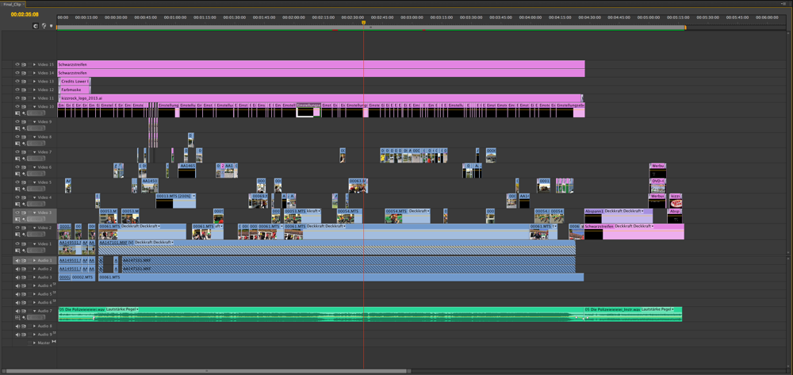Toggle Sync Lock on Video 15
The image size is (793, 375).
[25, 65]
